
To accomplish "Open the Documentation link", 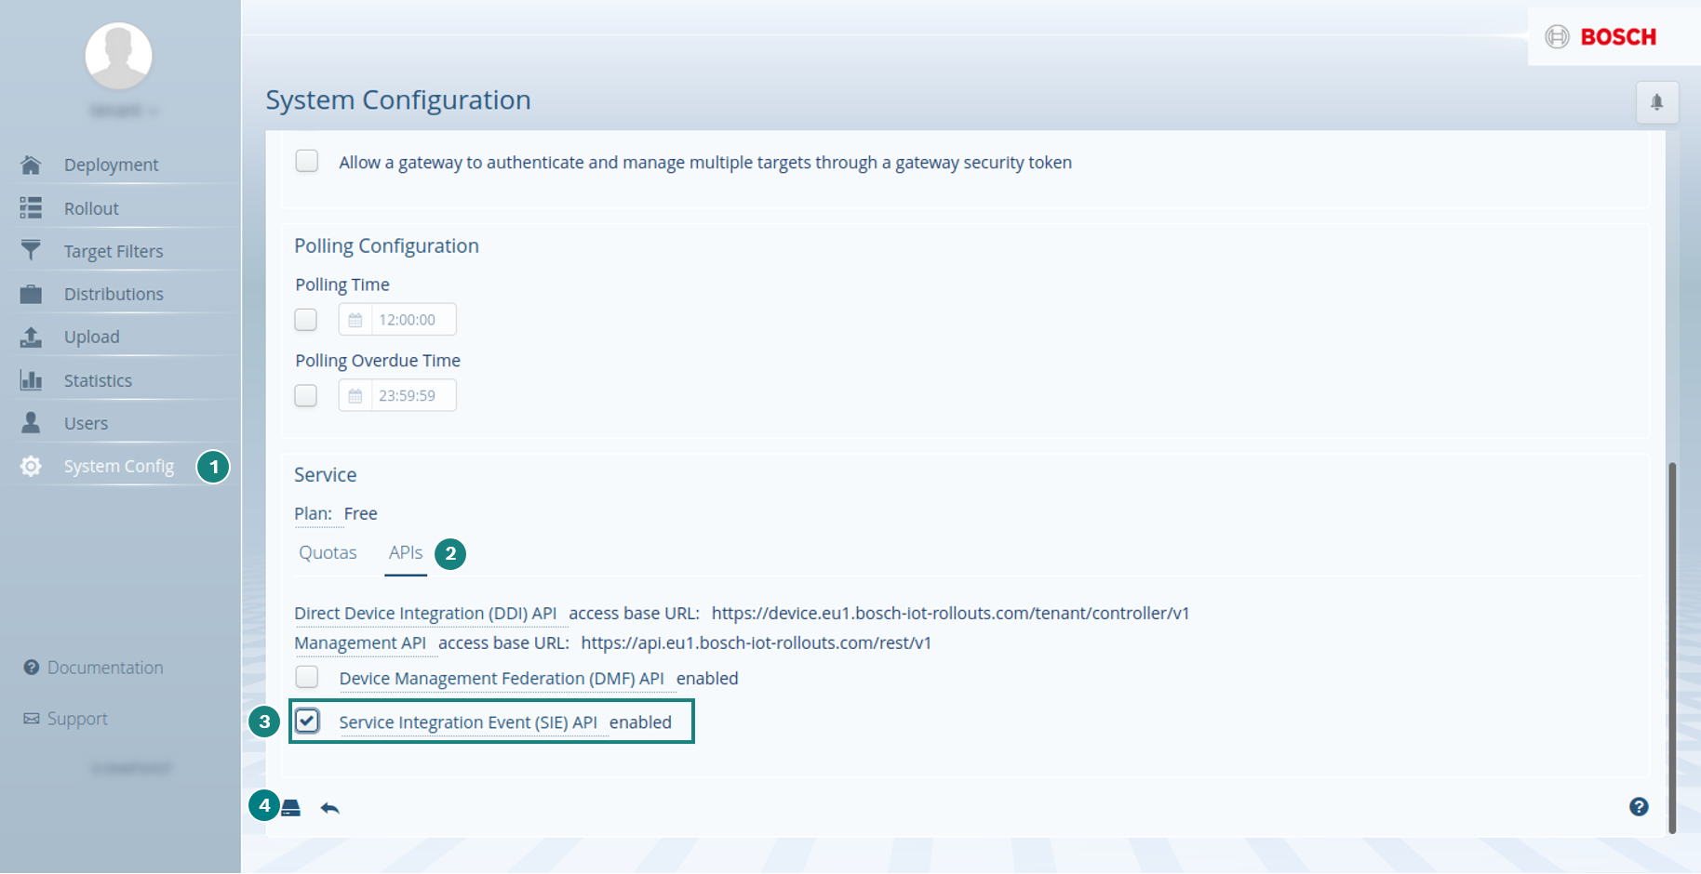I will (x=104, y=668).
